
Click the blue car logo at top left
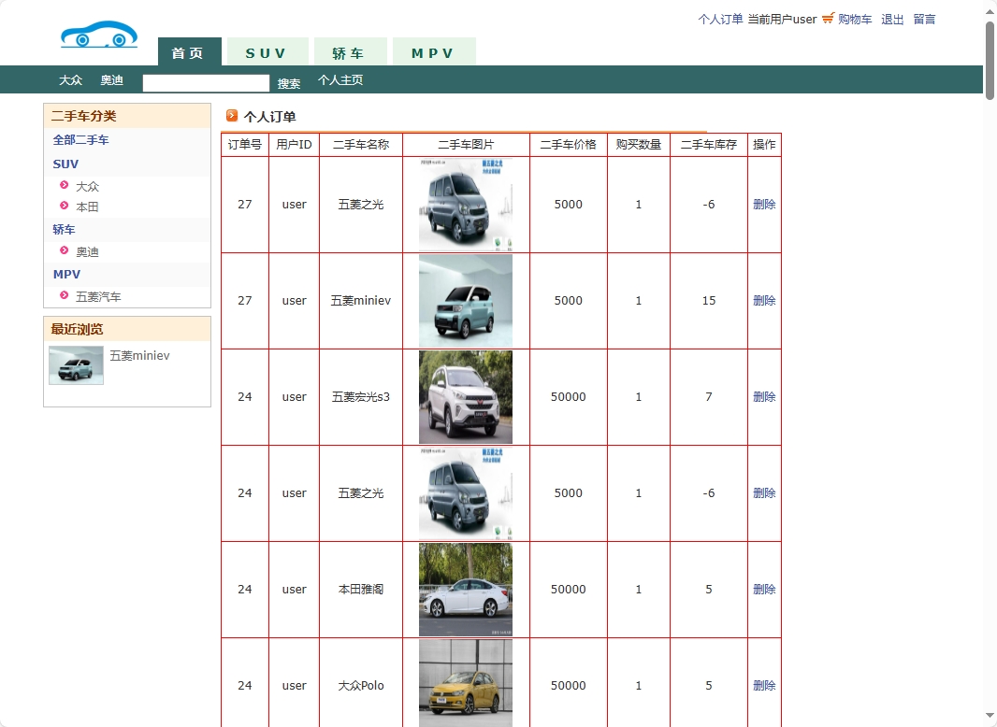[98, 33]
